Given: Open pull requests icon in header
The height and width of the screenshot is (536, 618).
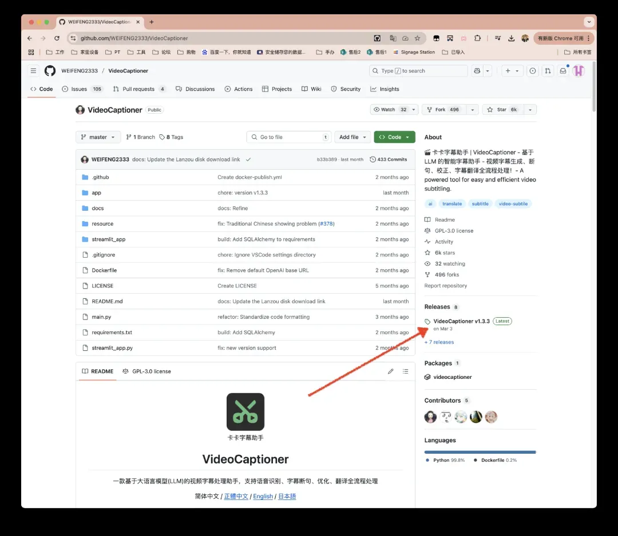Looking at the screenshot, I should tap(548, 71).
